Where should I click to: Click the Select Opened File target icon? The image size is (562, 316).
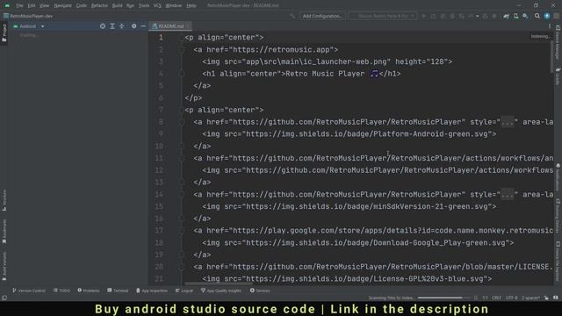(x=103, y=26)
